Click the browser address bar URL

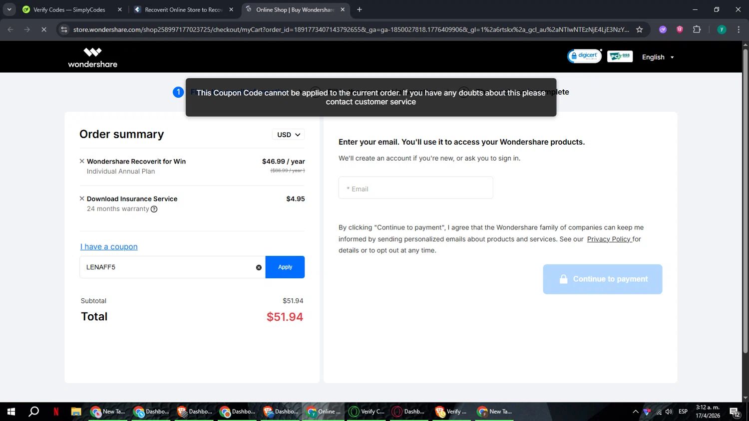click(x=351, y=30)
